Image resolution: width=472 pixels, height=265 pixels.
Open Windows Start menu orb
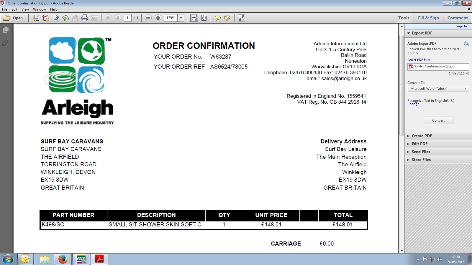point(8,259)
